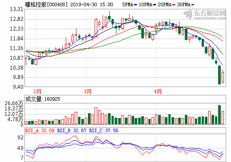Click the blue 5PMA legend color marker
The height and width of the screenshot is (162, 231).
(x=135, y=5)
